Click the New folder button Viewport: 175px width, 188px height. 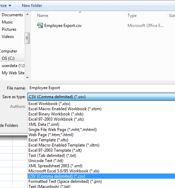(x=32, y=6)
